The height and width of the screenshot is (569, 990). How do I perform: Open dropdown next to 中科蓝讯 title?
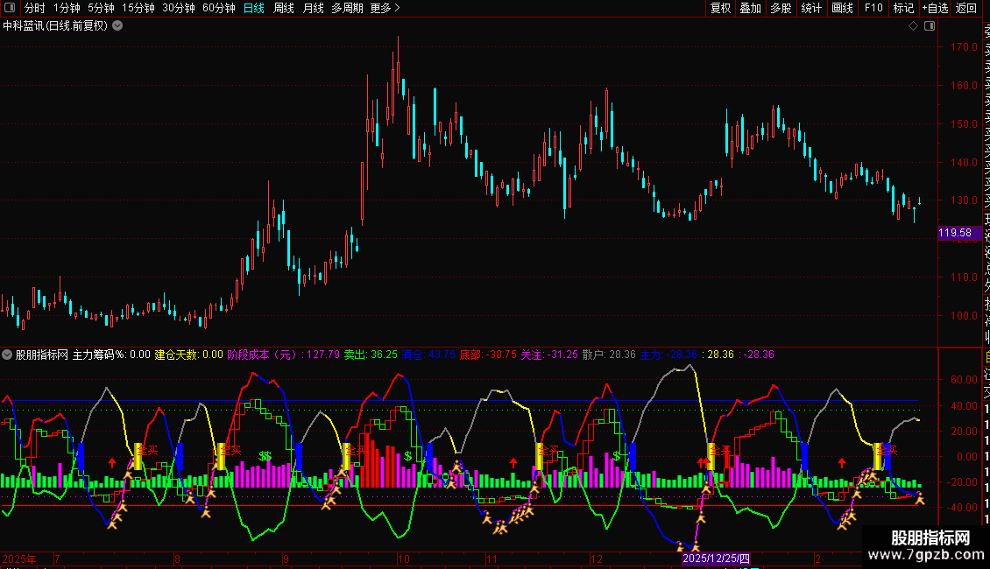(117, 26)
